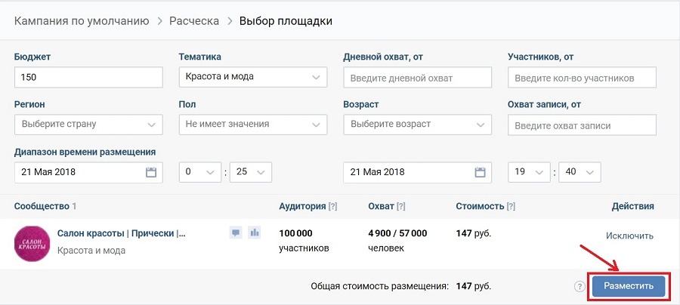Viewport: 680px width, 305px height.
Task: Open the end minutes dropdown showing 40
Action: pyautogui.click(x=580, y=172)
